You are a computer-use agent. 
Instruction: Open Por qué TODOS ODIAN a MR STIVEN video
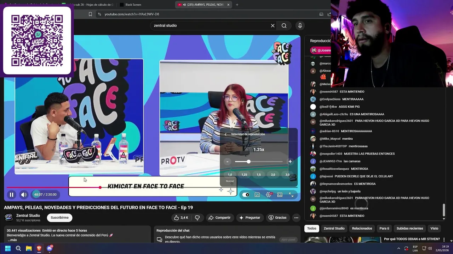click(412, 239)
